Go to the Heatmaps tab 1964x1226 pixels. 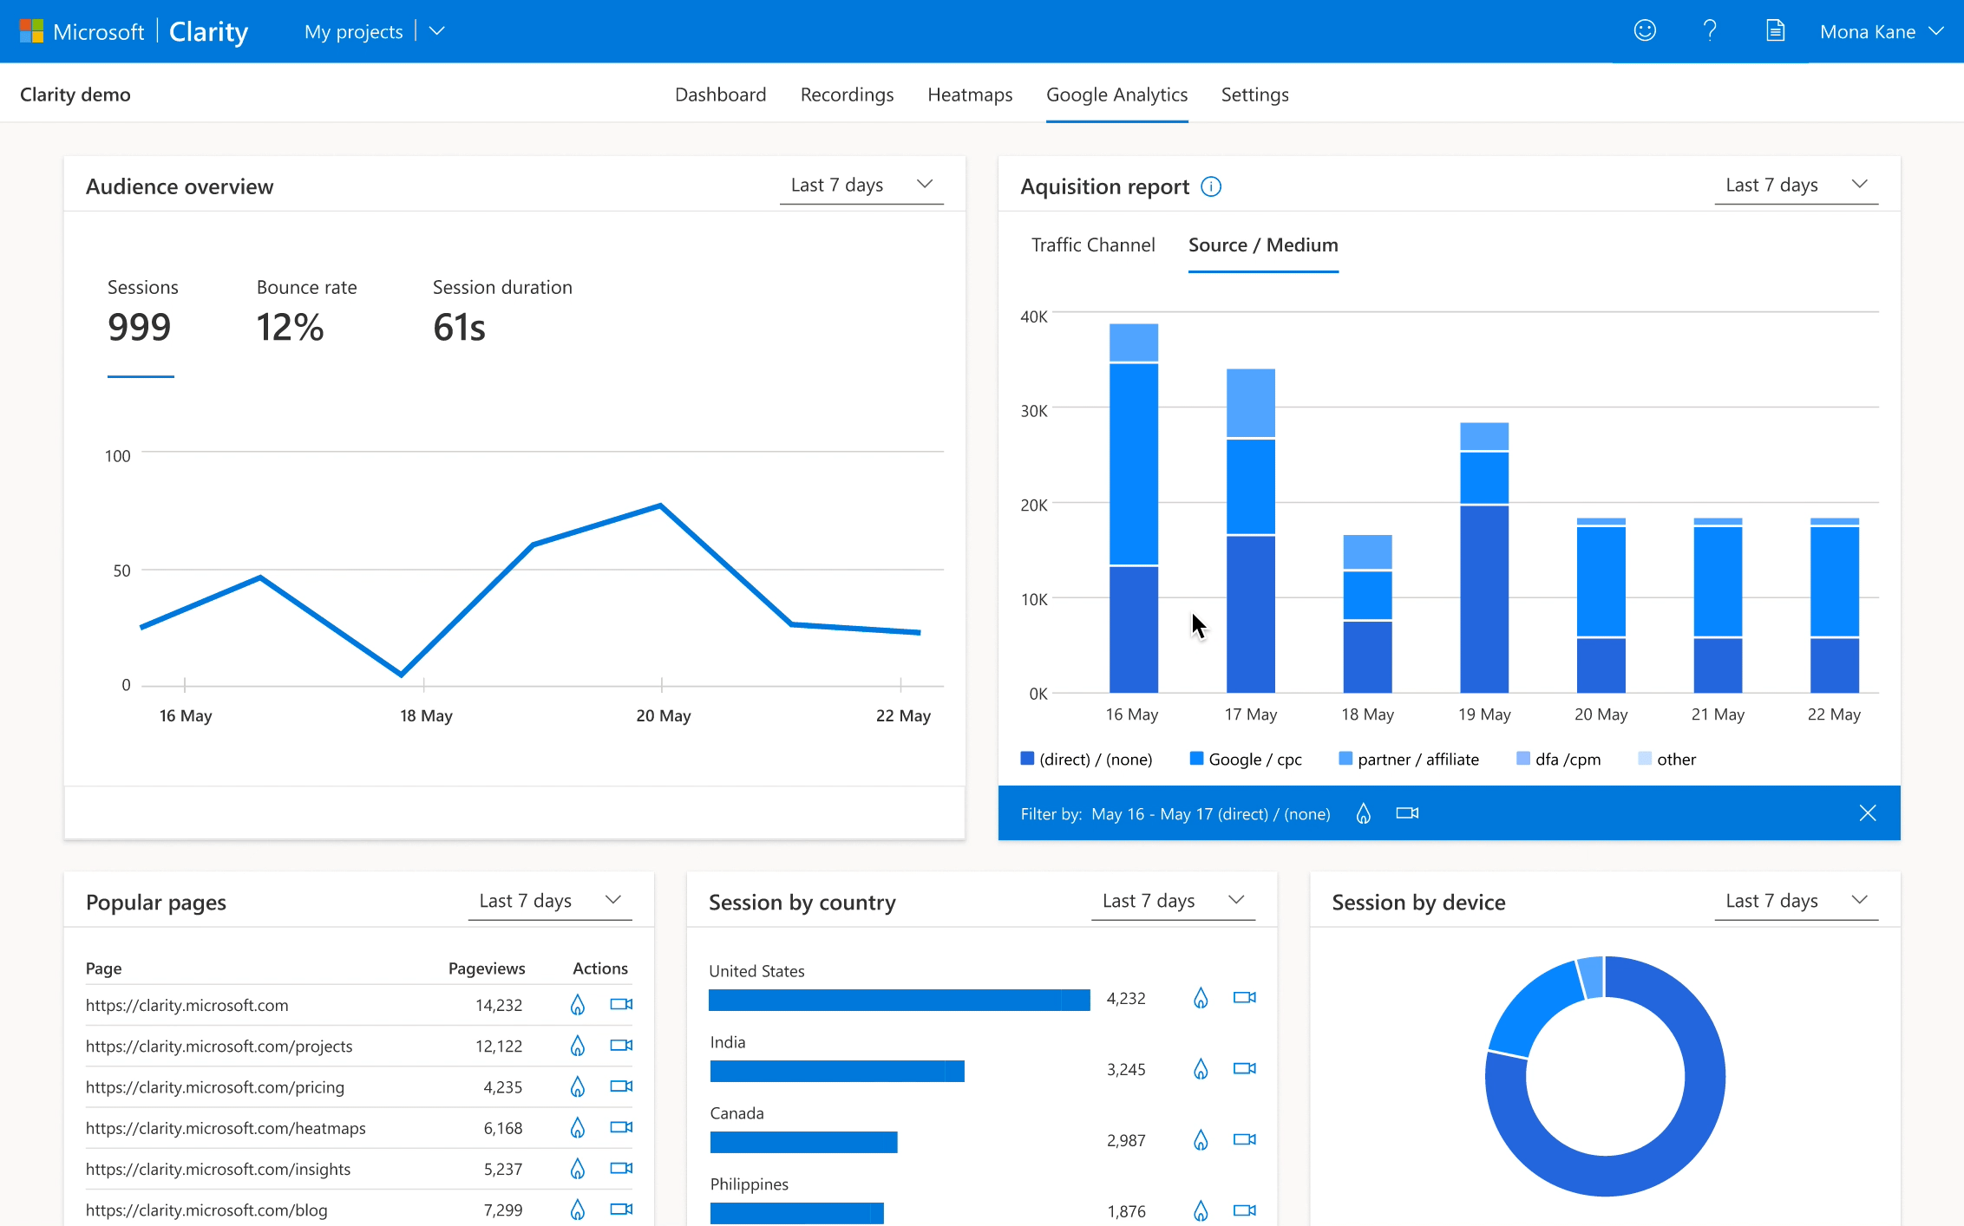tap(970, 95)
